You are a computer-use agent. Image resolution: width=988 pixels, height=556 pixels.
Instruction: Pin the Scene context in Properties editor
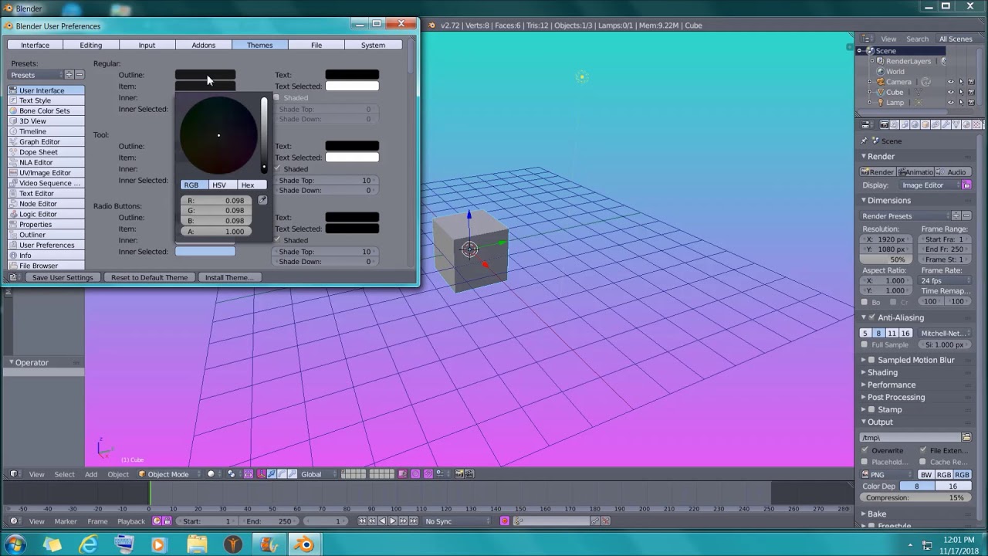pyautogui.click(x=864, y=141)
